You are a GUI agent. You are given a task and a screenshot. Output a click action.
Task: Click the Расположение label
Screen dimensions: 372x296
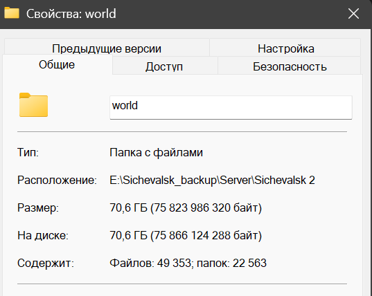click(x=57, y=180)
